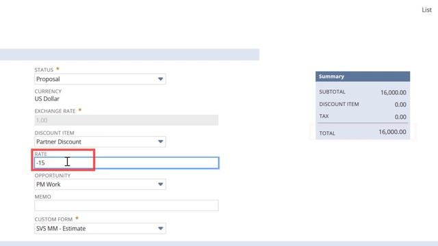This screenshot has height=246, width=438.
Task: Click the OPPORTUNITY field label
Action: tap(53, 176)
